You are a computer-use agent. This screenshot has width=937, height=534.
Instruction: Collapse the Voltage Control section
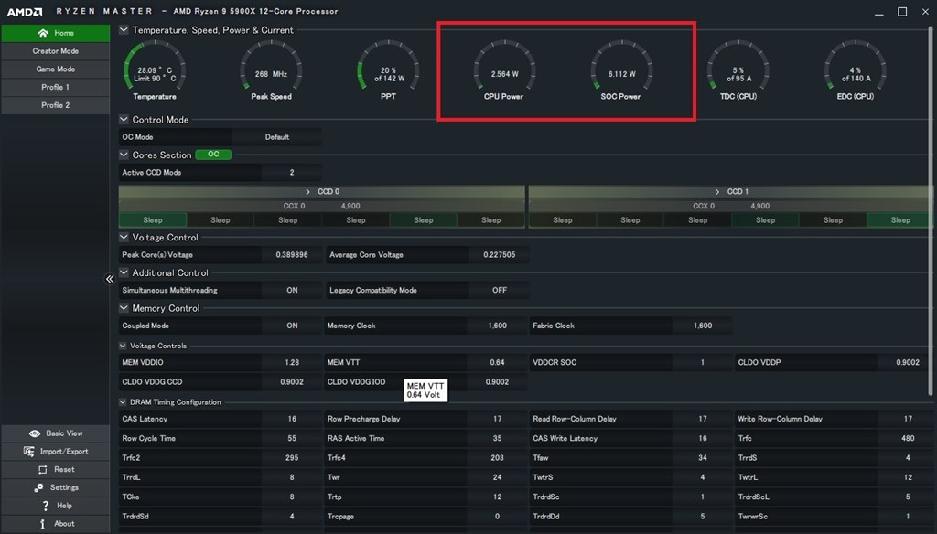(124, 237)
